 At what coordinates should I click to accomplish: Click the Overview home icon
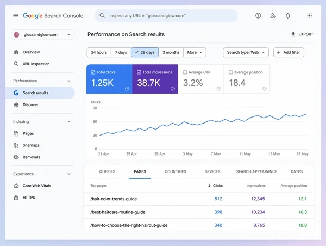[16, 52]
